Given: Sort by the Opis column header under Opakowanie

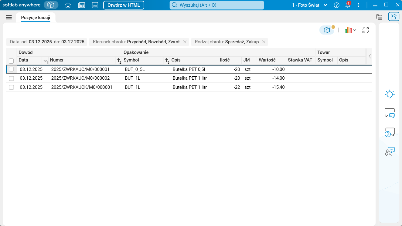Looking at the screenshot, I should tap(194, 60).
